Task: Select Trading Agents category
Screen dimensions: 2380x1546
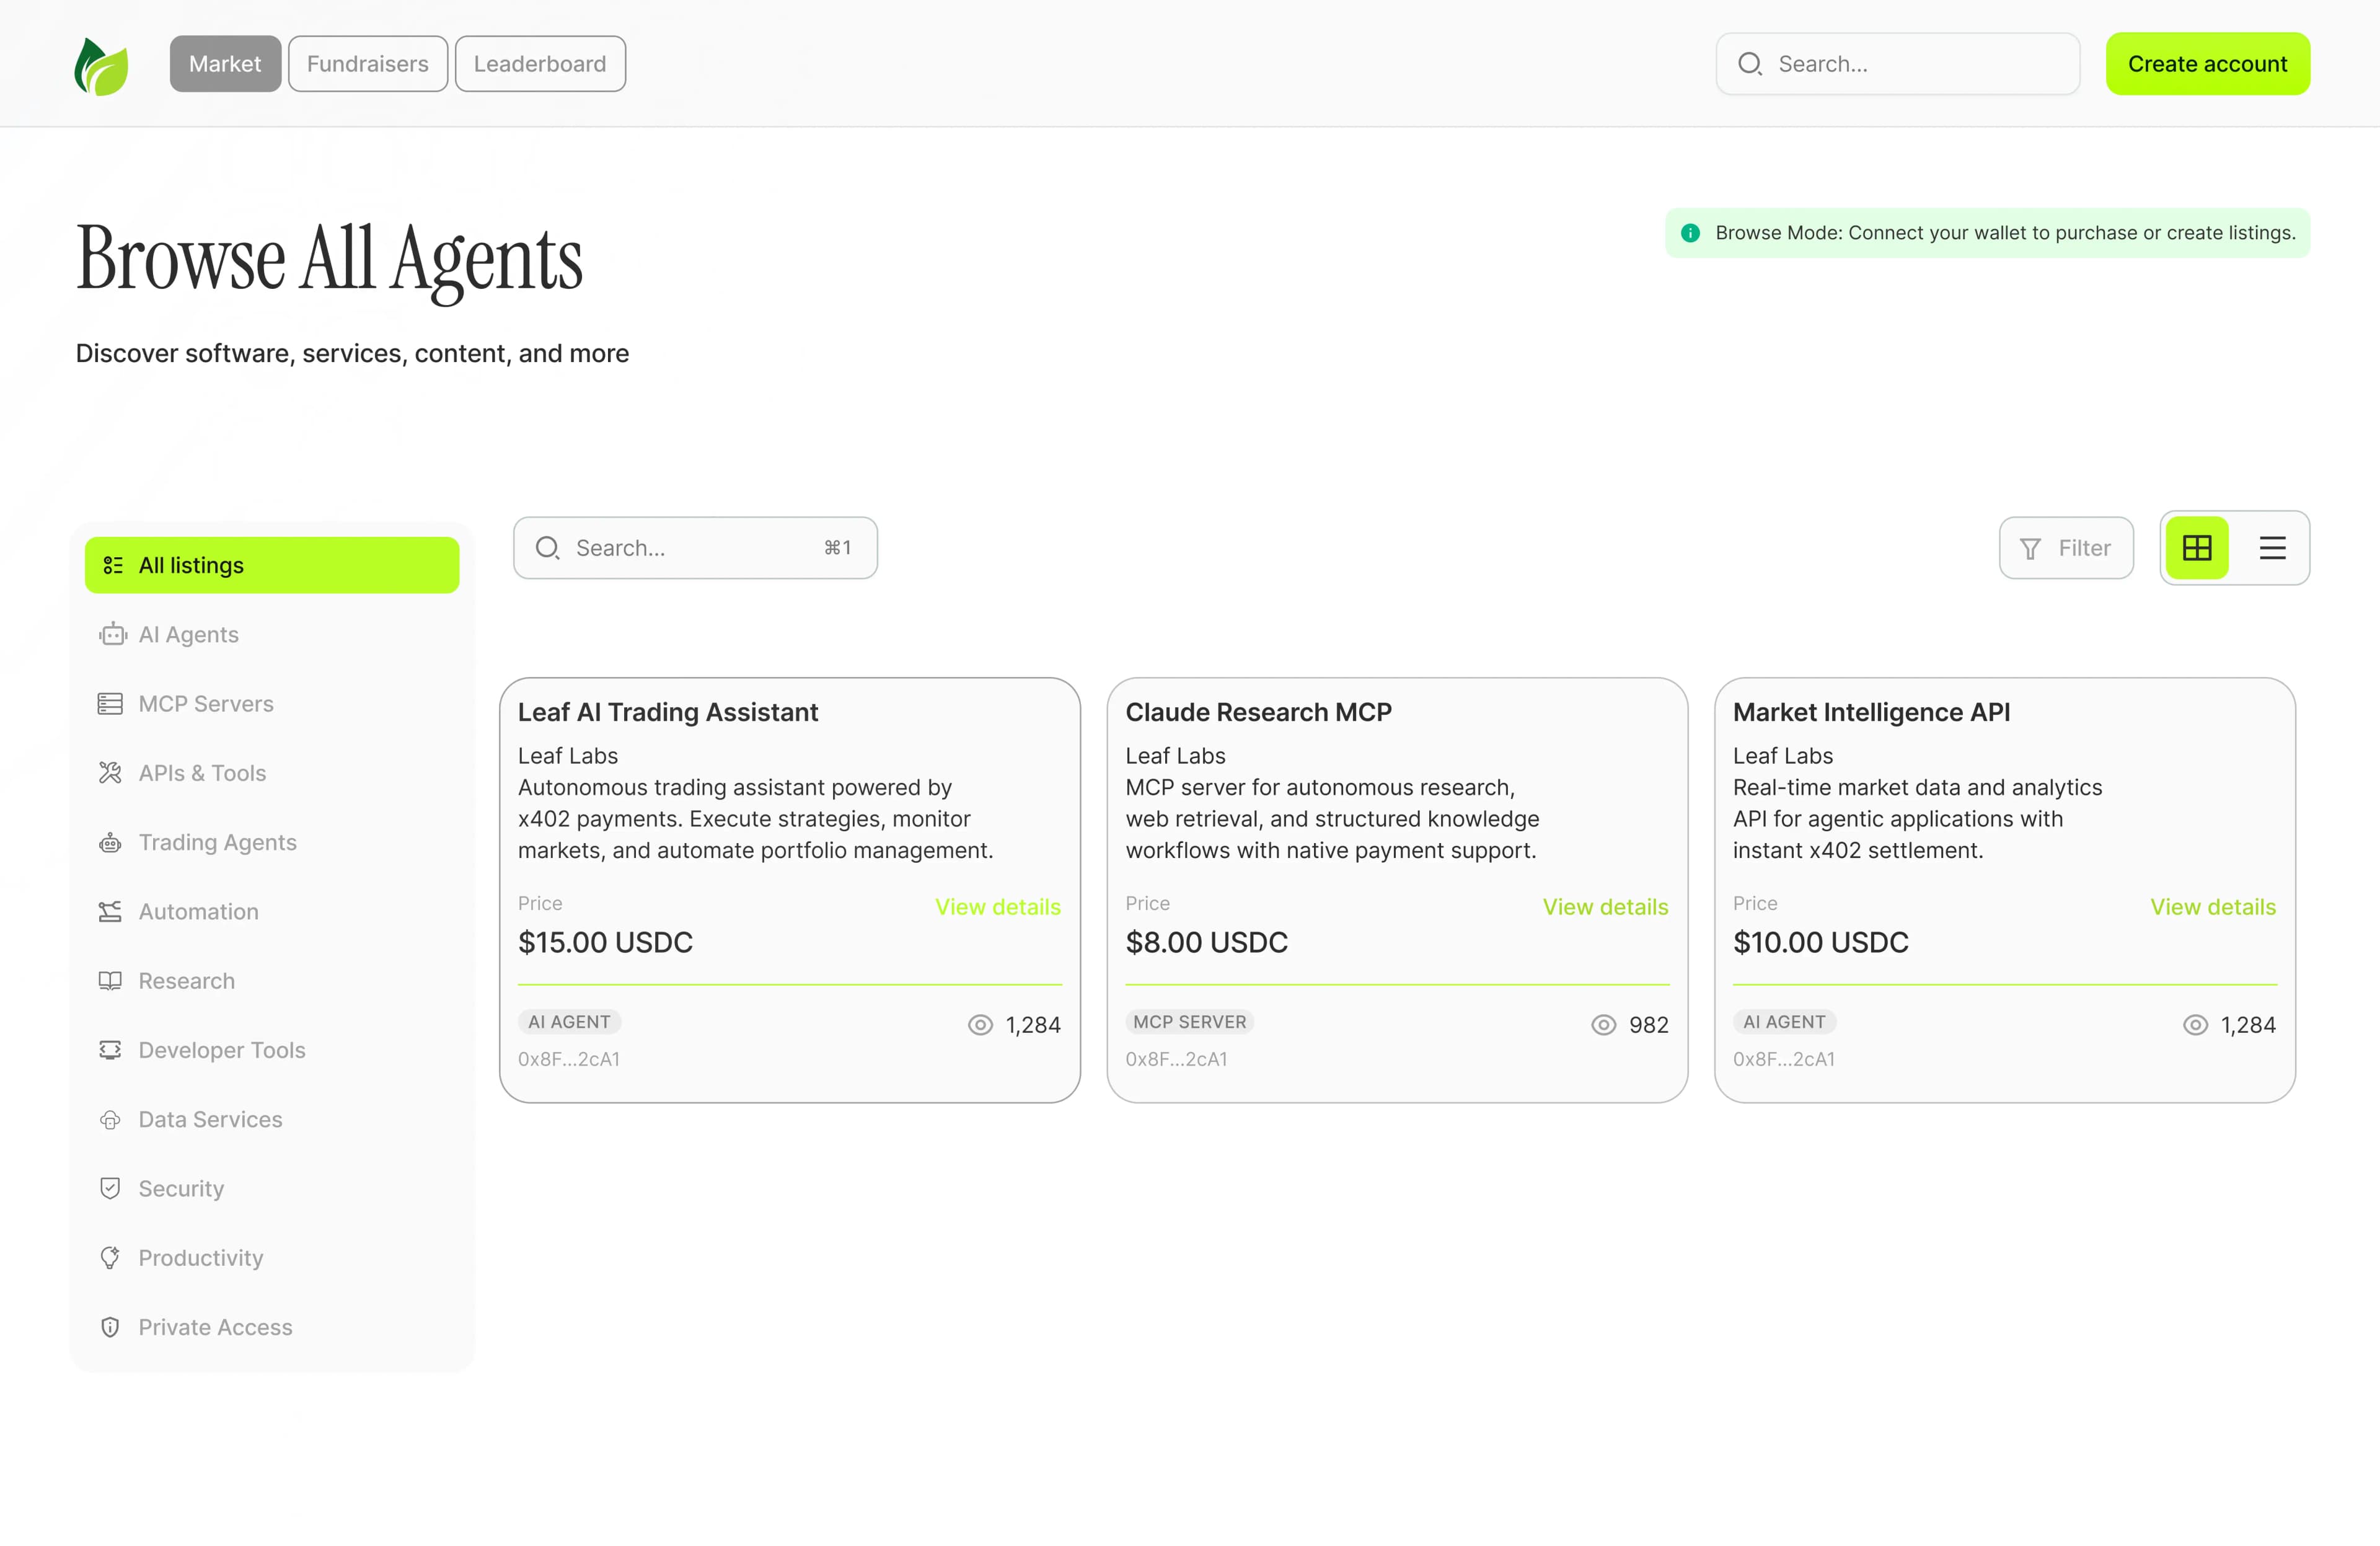Action: (272, 842)
